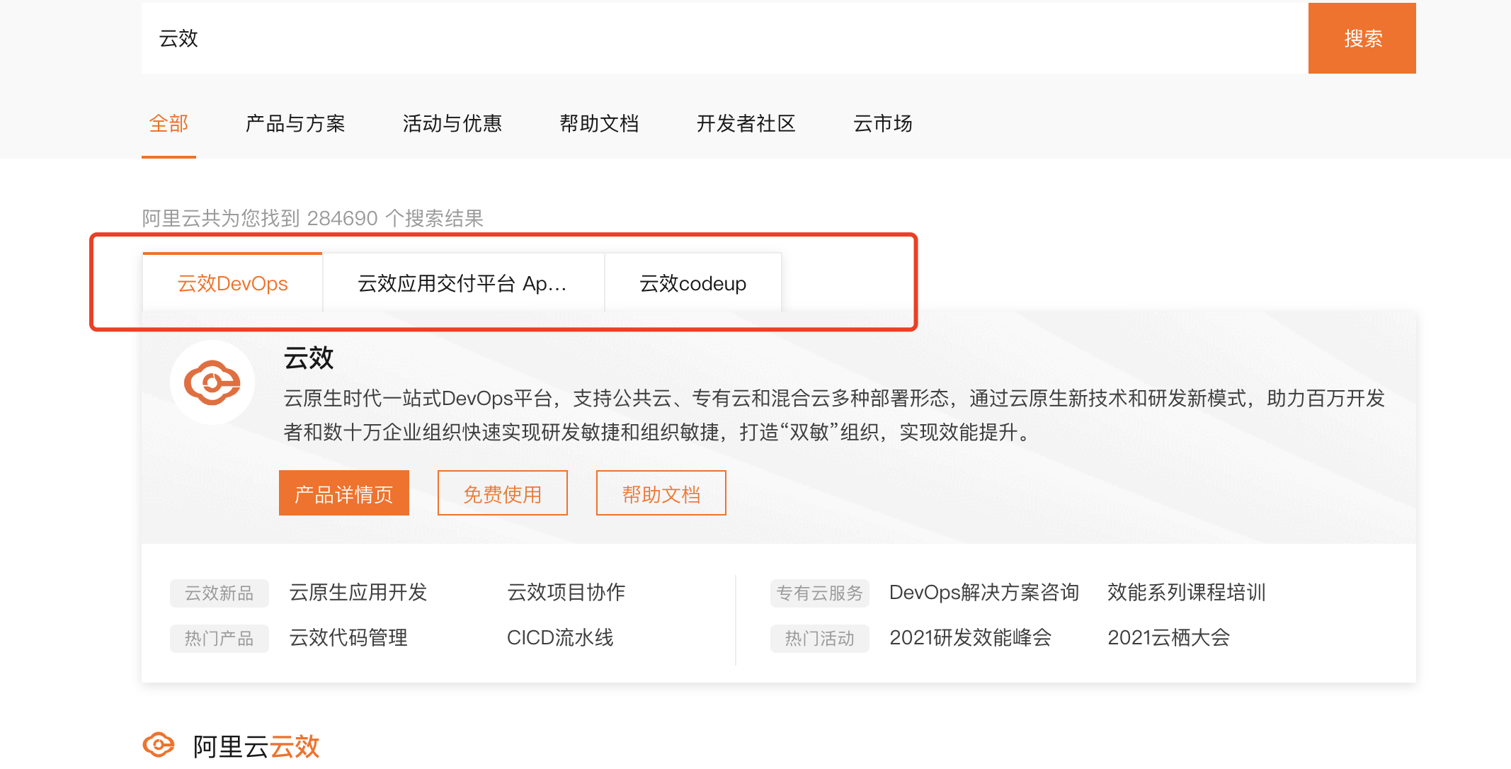The height and width of the screenshot is (769, 1511).
Task: Visit the DevOps解决方案咨询 link
Action: [983, 593]
